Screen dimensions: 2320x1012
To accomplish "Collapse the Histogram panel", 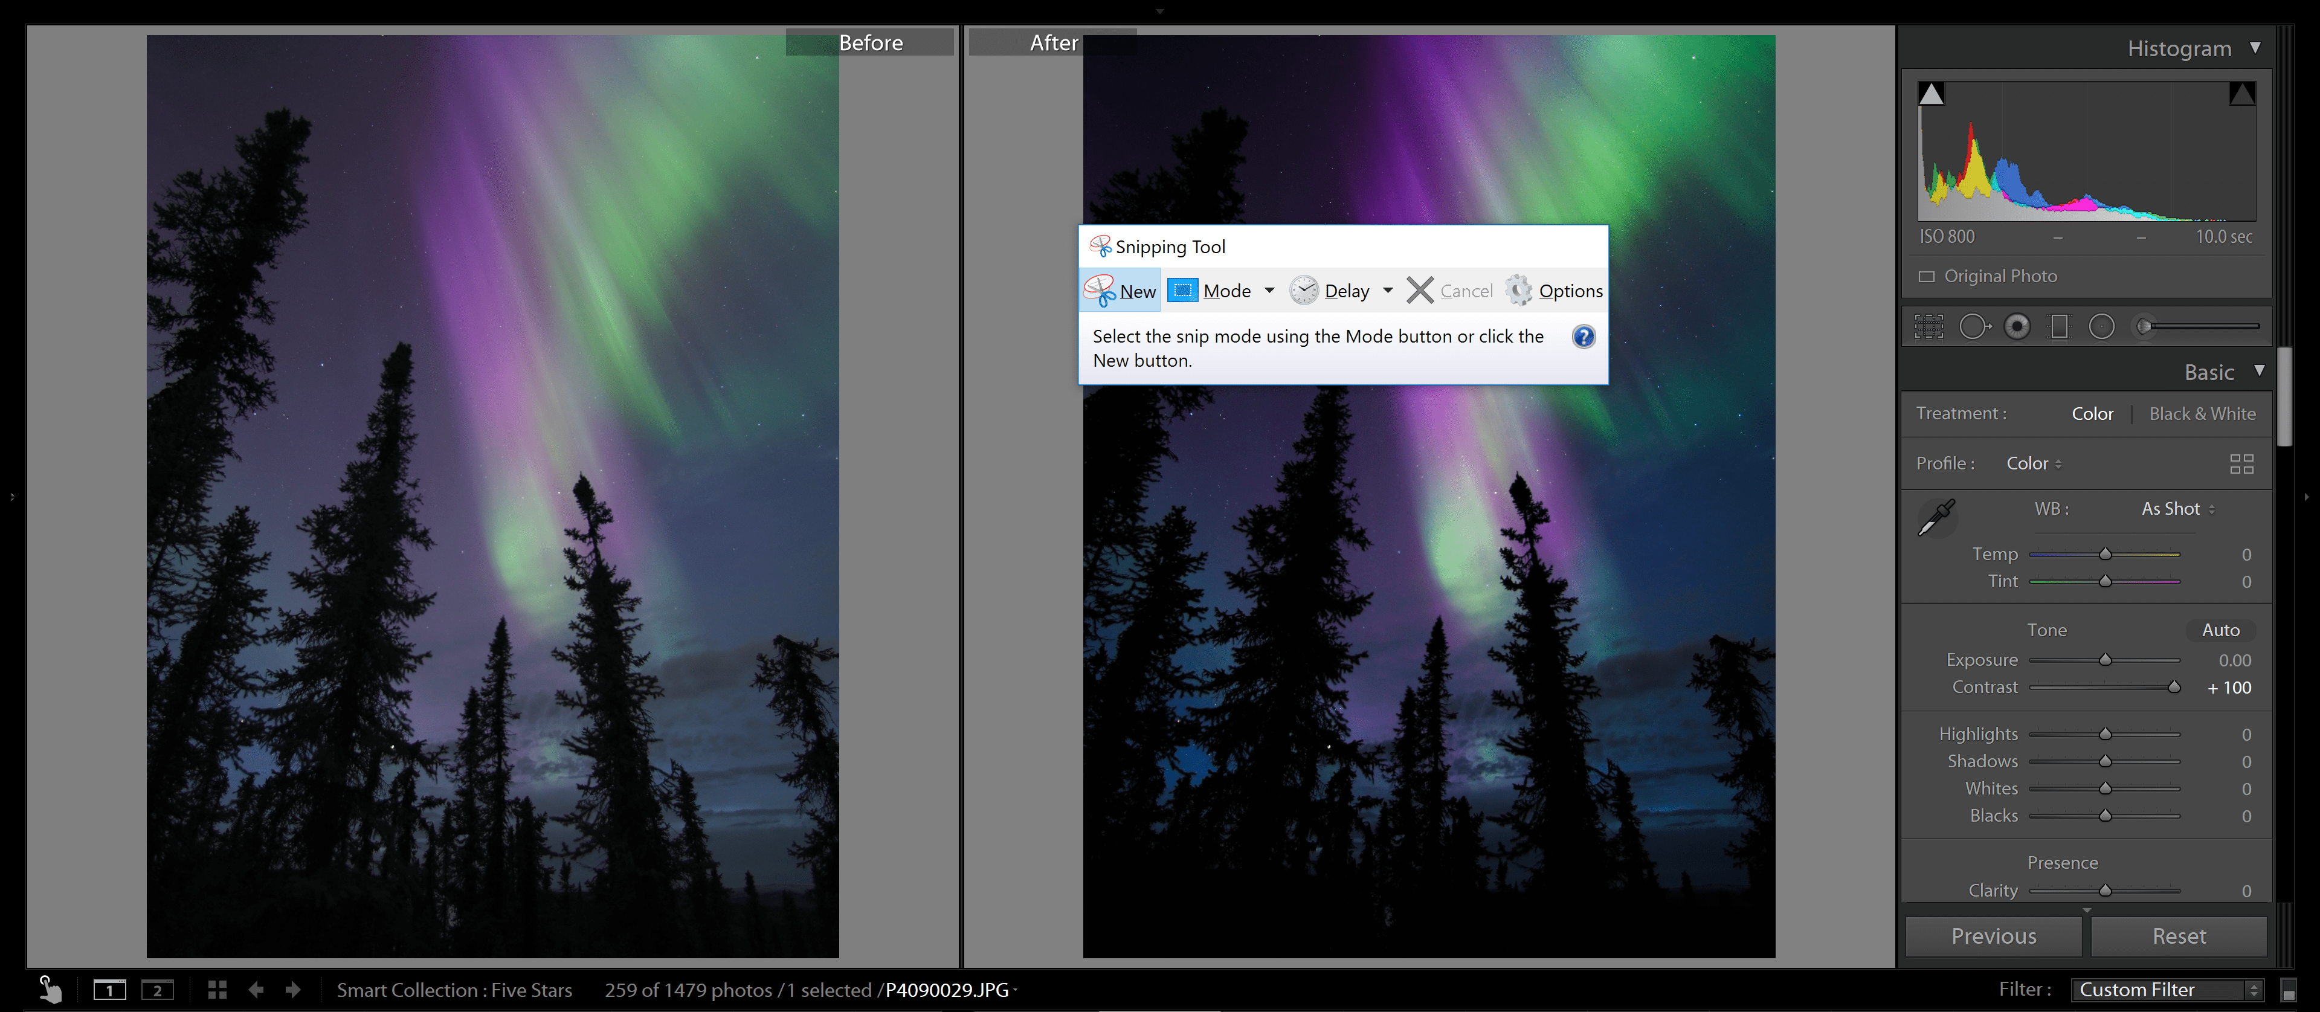I will (2257, 48).
